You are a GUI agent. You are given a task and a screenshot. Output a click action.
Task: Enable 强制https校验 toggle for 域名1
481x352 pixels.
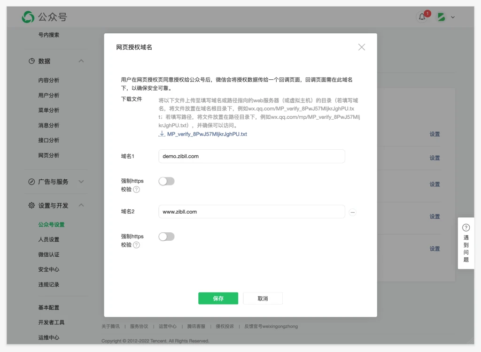166,181
